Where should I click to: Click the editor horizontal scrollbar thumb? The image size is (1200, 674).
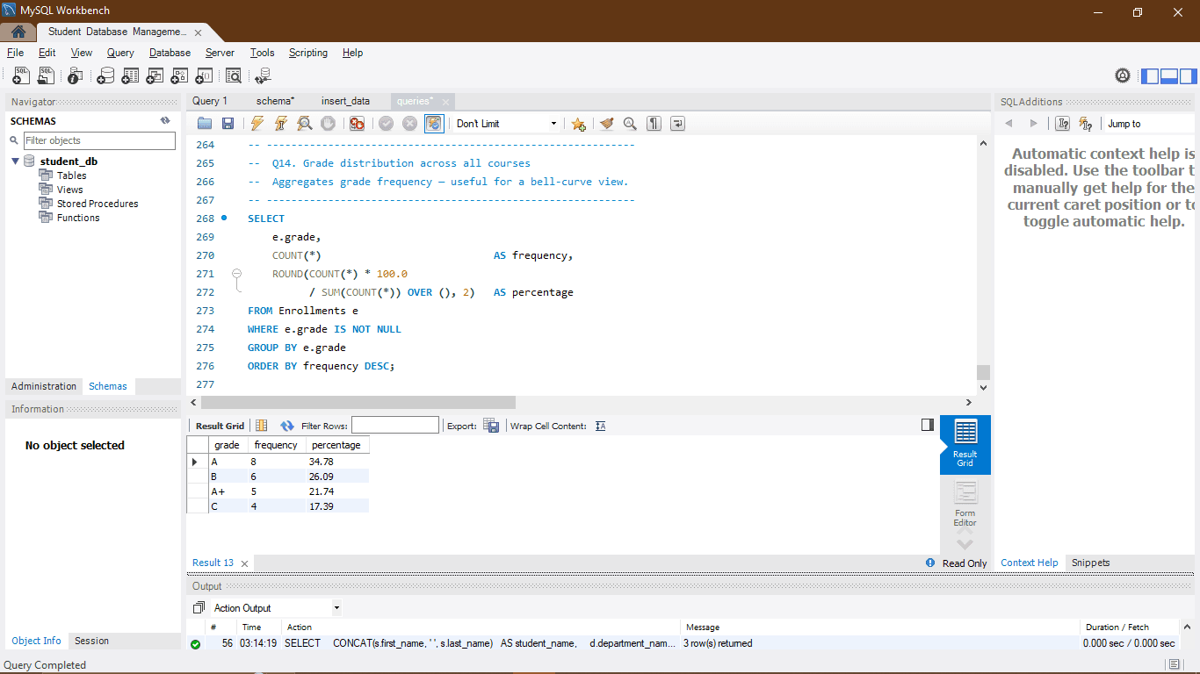(x=358, y=402)
